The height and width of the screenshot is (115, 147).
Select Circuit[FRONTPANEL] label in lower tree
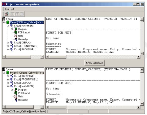click(x=26, y=79)
